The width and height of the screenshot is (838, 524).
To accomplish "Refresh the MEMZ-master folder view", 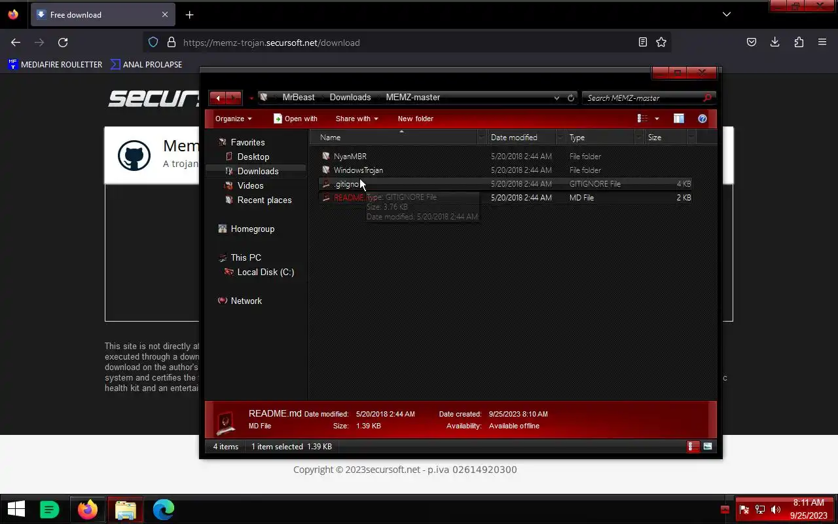I will [571, 98].
